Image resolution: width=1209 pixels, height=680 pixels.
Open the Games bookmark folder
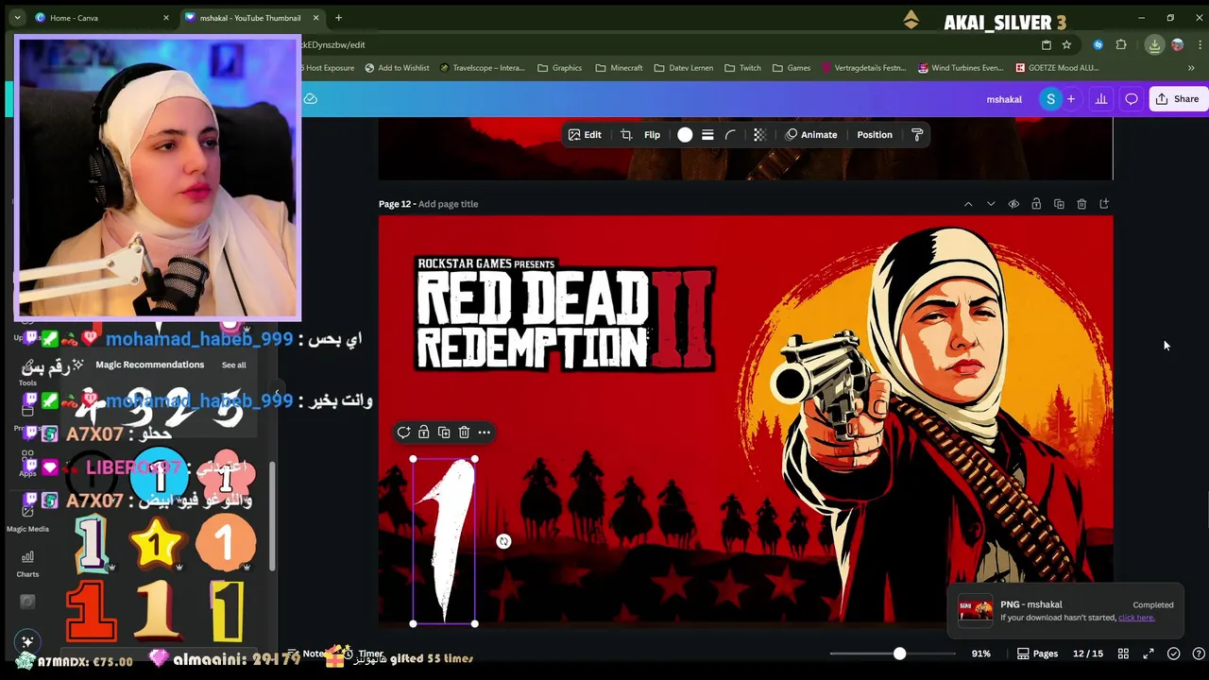[792, 68]
